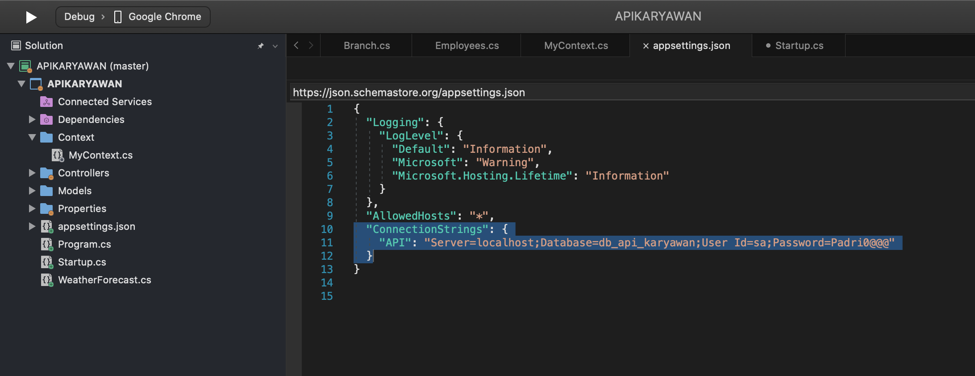The height and width of the screenshot is (376, 975).
Task: Click the APIKARYAWAN solution icon
Action: tap(26, 66)
